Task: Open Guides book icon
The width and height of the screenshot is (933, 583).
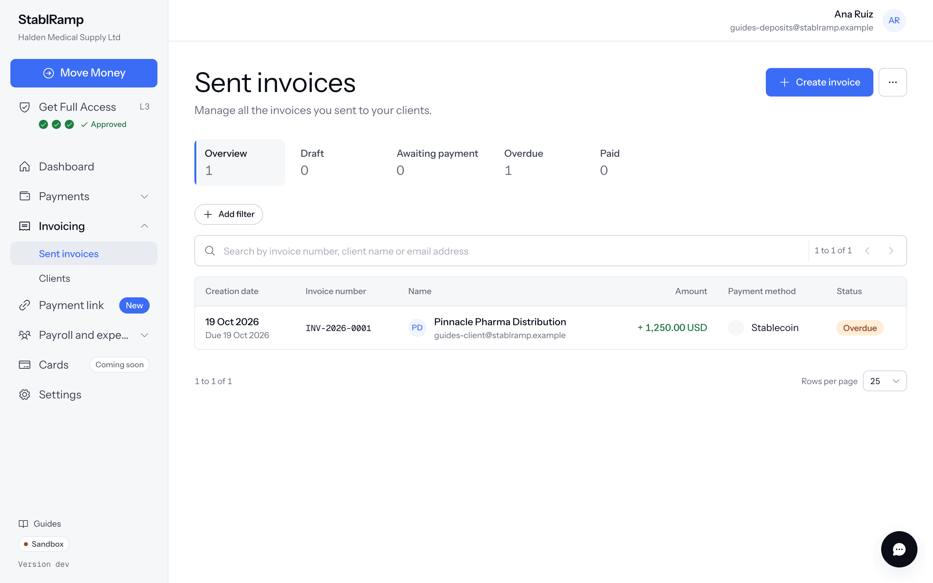Action: click(24, 524)
